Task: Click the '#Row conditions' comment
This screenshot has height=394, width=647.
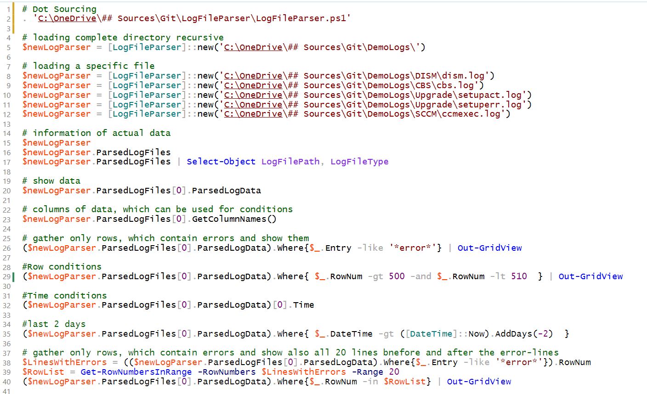Action: point(62,267)
